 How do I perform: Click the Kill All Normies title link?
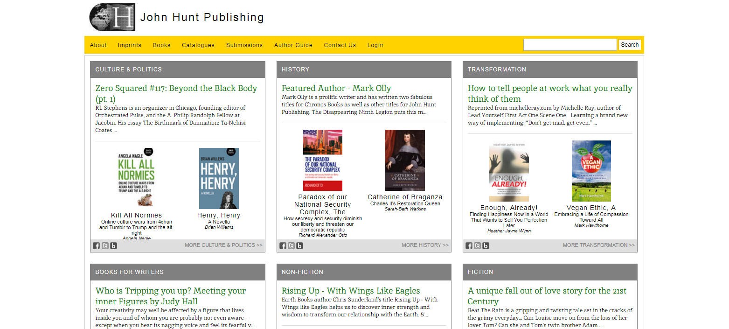(136, 215)
